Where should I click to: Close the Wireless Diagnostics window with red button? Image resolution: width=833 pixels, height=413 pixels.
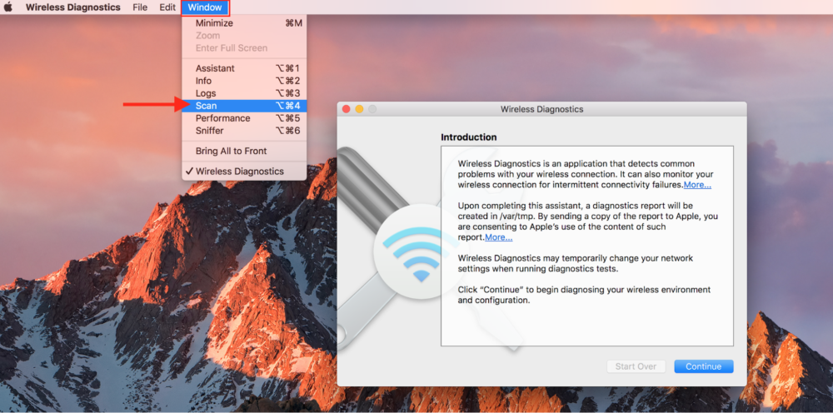click(x=347, y=109)
